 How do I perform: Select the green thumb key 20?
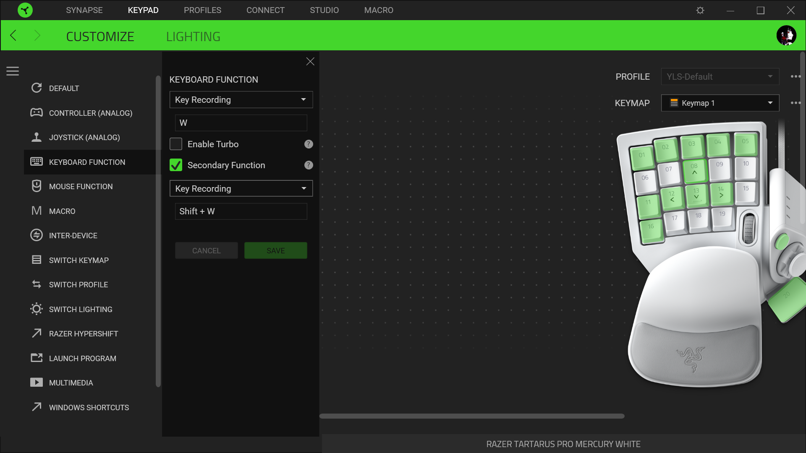pyautogui.click(x=788, y=299)
